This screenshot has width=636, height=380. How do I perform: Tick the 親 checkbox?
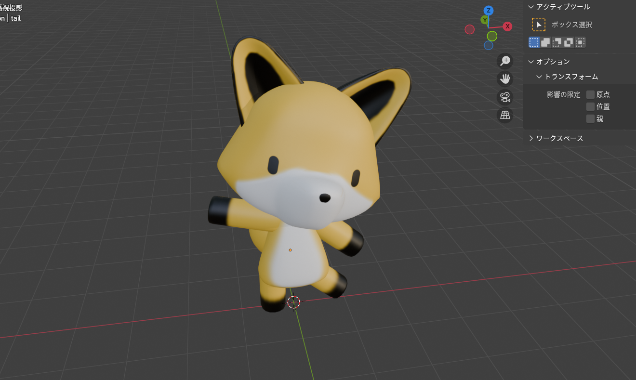(590, 118)
